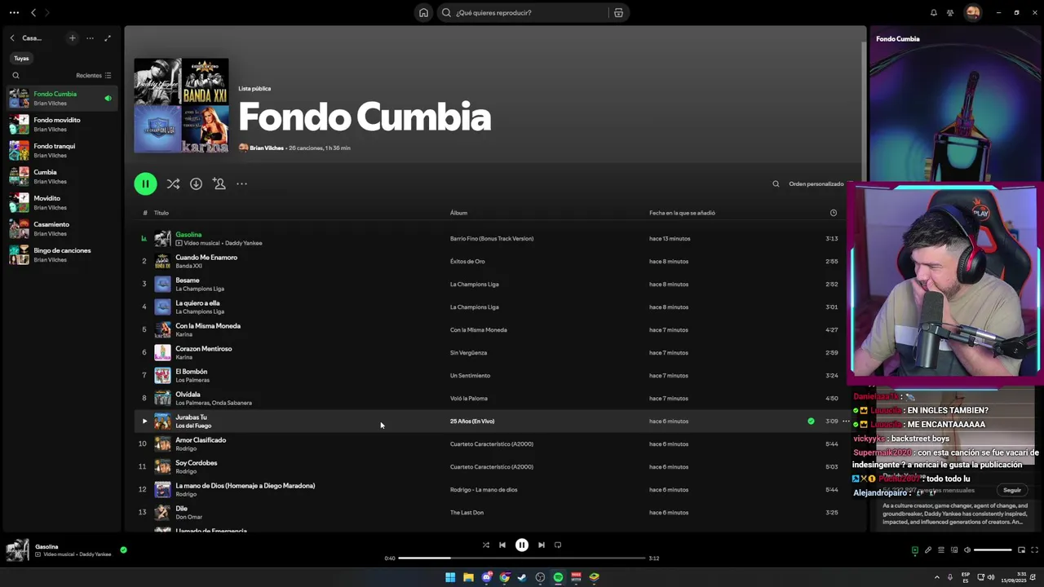Open Fondo tranqui playlist in sidebar
The image size is (1044, 587).
[60, 150]
